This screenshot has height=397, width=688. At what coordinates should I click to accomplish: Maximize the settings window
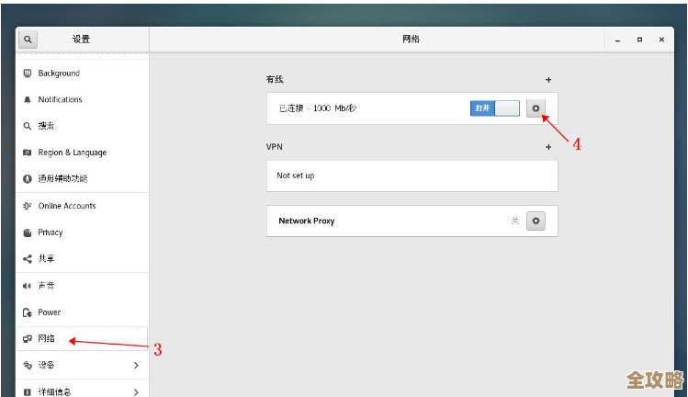tap(639, 40)
